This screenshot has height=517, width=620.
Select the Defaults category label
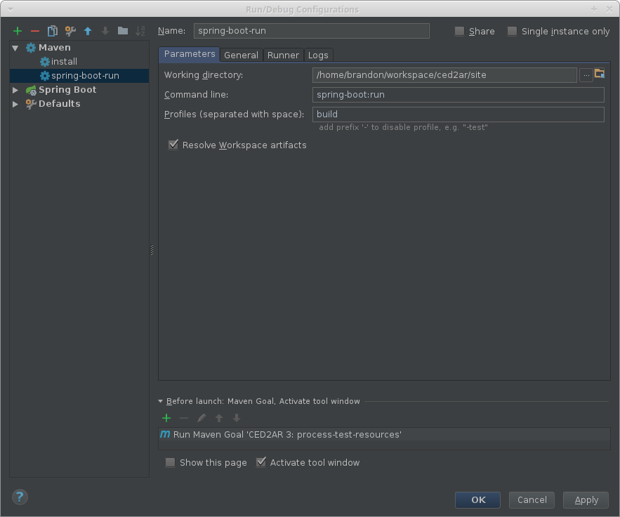[x=60, y=104]
